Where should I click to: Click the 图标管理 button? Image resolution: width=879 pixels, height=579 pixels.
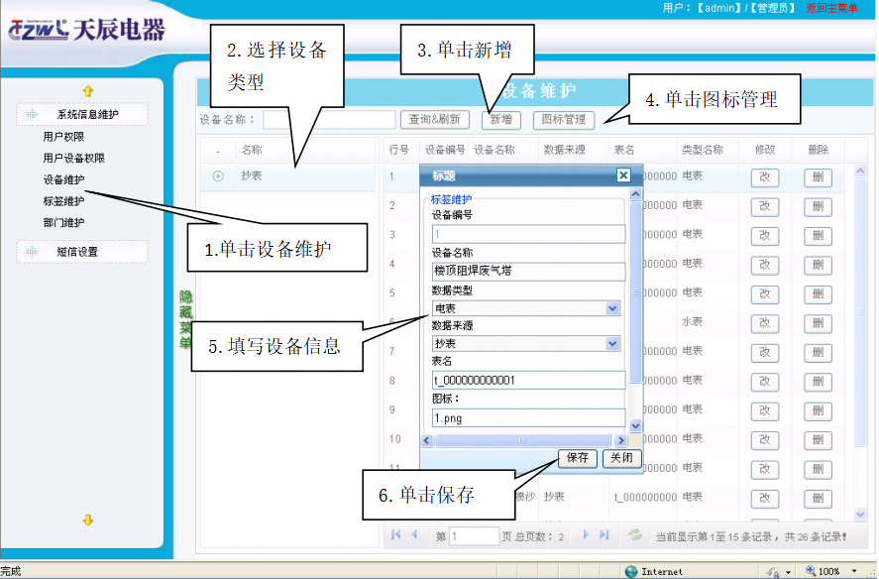point(564,120)
